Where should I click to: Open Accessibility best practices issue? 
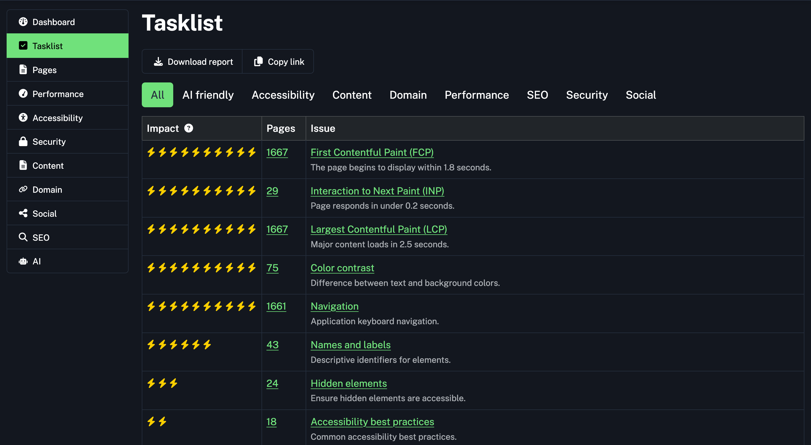pos(372,422)
